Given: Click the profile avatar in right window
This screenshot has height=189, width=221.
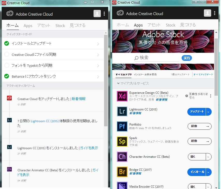Looking at the screenshot, I should pos(208,13).
